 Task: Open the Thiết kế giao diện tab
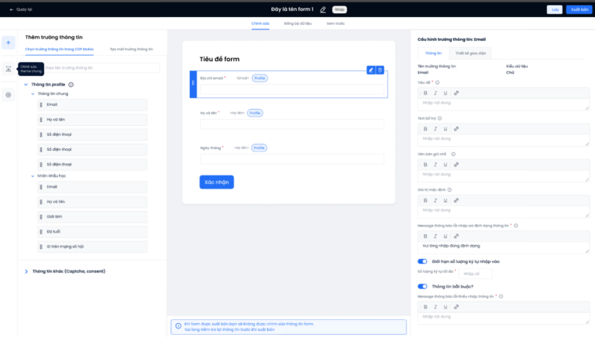point(470,53)
